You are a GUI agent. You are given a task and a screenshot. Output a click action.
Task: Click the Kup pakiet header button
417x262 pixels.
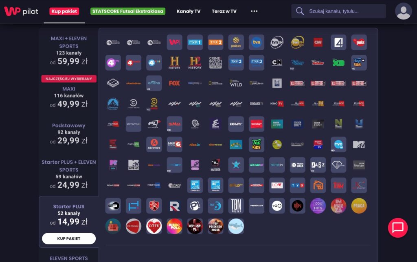coord(64,11)
